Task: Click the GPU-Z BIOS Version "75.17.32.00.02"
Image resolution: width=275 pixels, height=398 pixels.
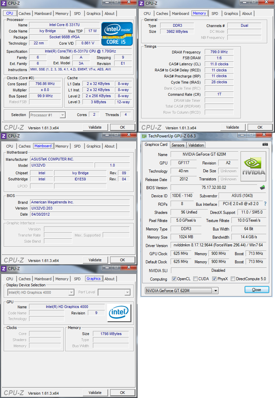Action: pyautogui.click(x=214, y=187)
